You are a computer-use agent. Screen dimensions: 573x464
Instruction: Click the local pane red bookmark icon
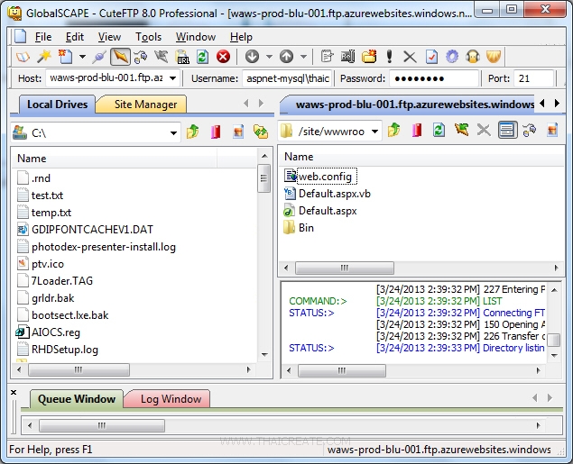[216, 132]
